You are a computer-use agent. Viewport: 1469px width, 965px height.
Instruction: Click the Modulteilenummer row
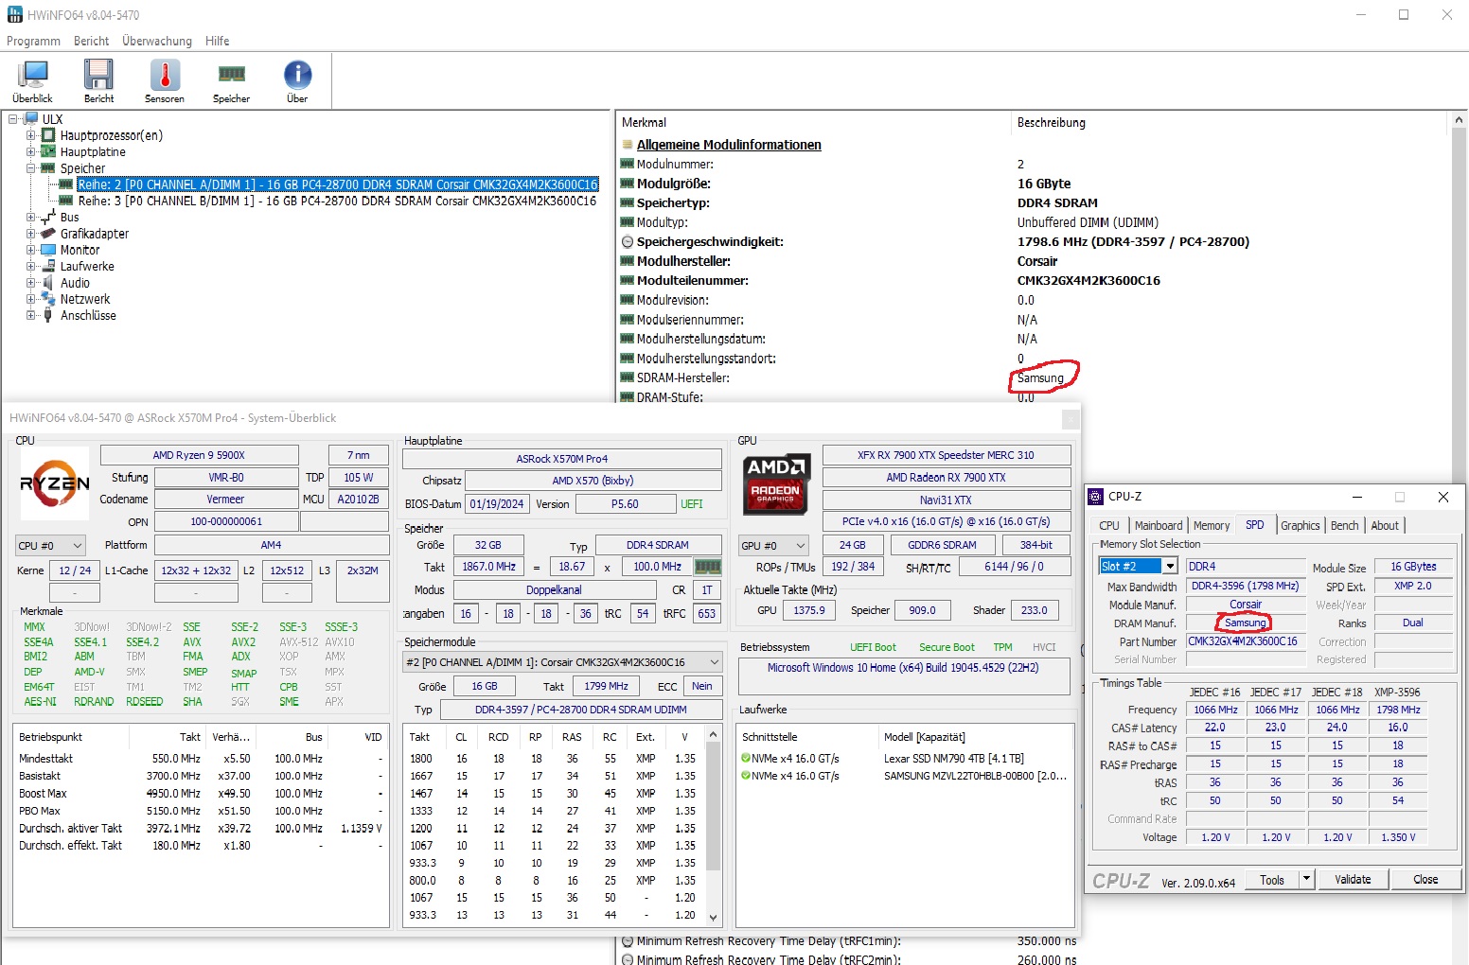pos(1032,280)
